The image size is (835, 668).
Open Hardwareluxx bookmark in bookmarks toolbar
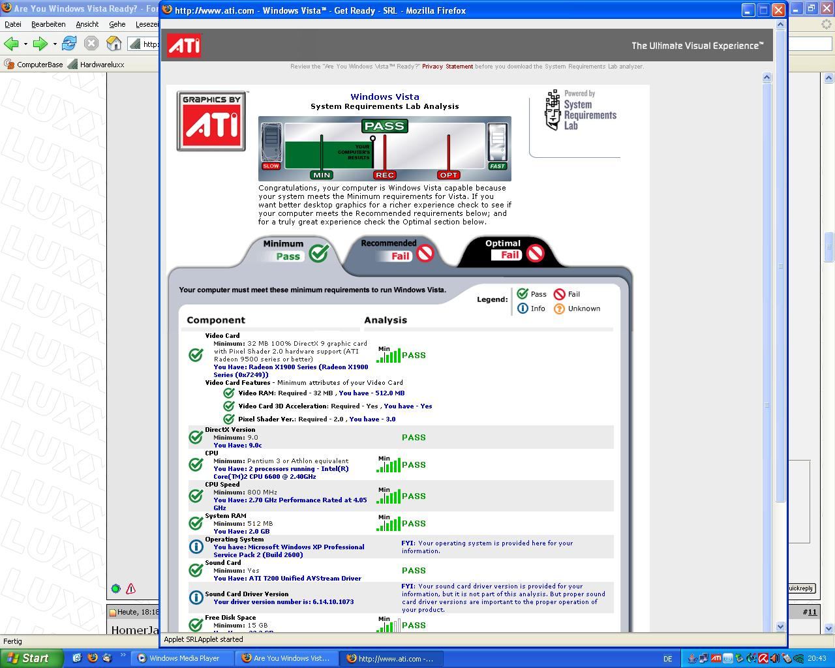(x=96, y=65)
